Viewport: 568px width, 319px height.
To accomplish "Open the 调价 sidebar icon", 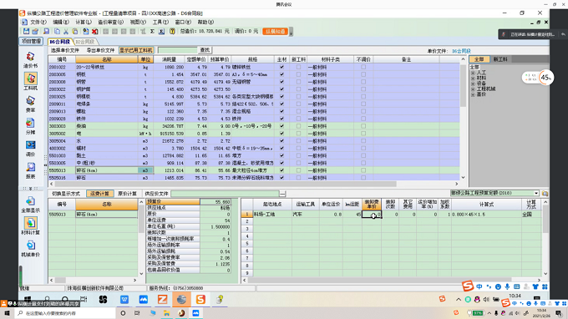I will click(x=30, y=149).
